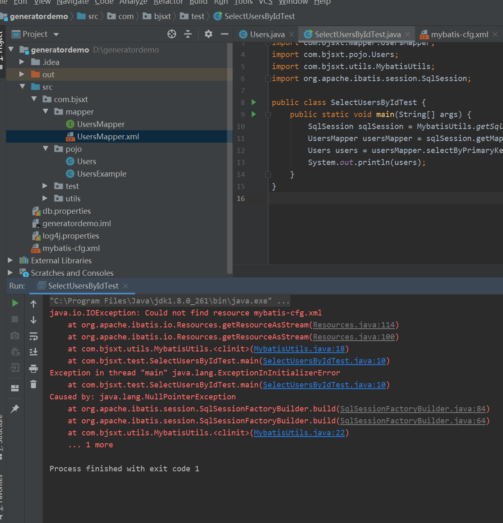Collapse the src folder
Screen dimensions: 503x523
point(23,87)
